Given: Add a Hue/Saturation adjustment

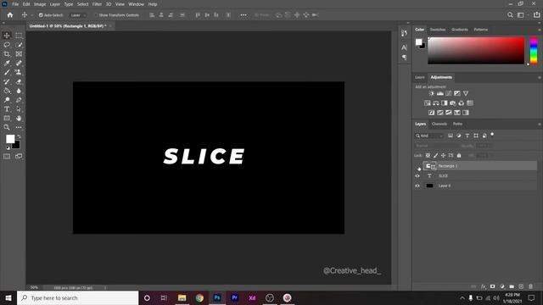Looking at the screenshot, I should 428,103.
